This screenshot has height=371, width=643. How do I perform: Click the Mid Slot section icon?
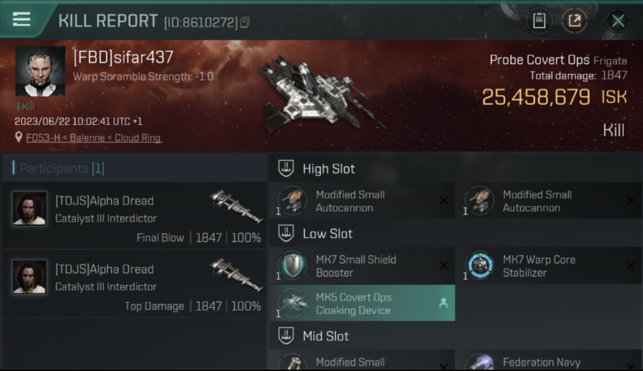[286, 336]
